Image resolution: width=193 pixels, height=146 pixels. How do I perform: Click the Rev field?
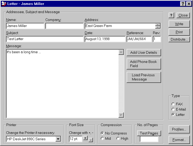(x=157, y=39)
